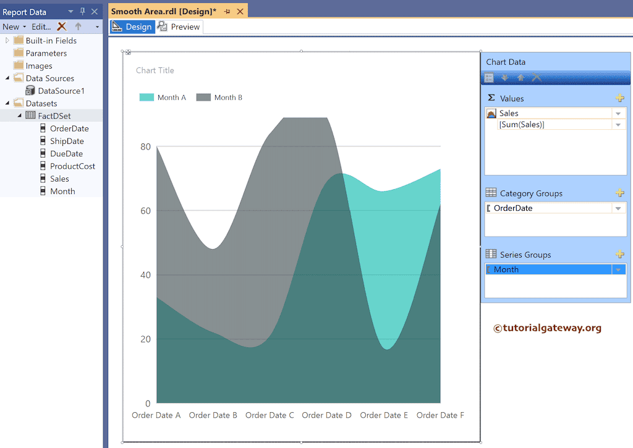Click the Month A legend color swatch
The width and height of the screenshot is (633, 448).
click(x=147, y=97)
